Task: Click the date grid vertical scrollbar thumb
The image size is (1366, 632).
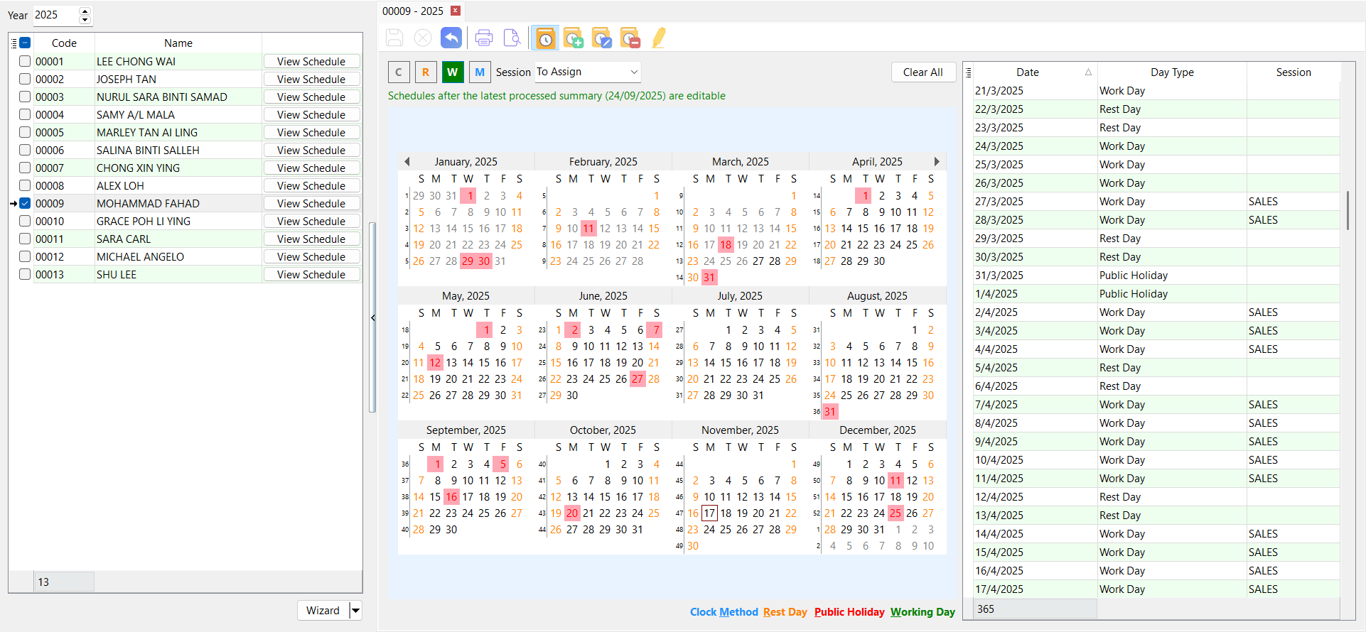Action: (1348, 210)
